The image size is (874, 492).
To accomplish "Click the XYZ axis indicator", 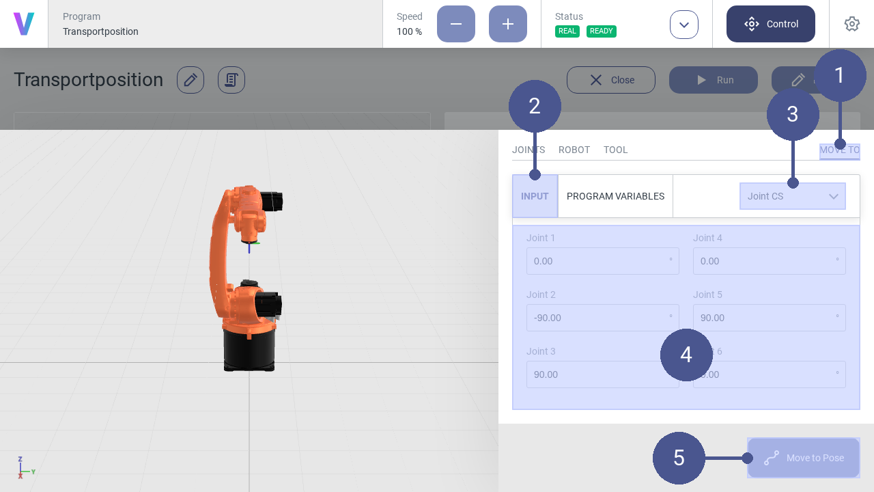I will (25, 468).
